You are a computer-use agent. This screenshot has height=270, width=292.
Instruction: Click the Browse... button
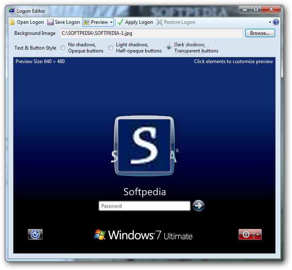pos(260,33)
